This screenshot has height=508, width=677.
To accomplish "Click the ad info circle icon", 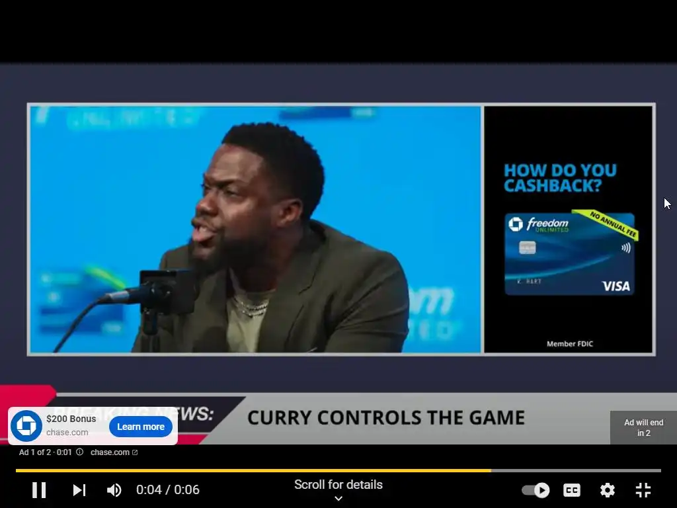I will click(80, 452).
